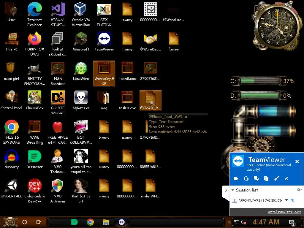Select the f.wnry file icon
The height and width of the screenshot is (228, 304).
(173, 42)
